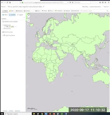Toggle the World Rivers layer checkbox
Viewport: 110px width, 115px height.
[3, 25]
